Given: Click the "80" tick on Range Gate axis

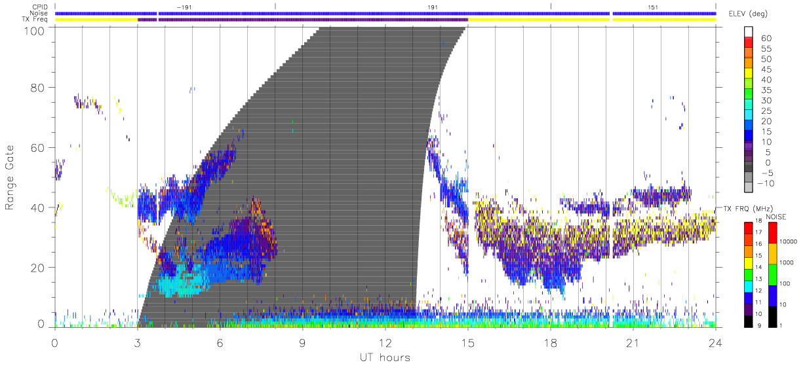Looking at the screenshot, I should (x=38, y=88).
